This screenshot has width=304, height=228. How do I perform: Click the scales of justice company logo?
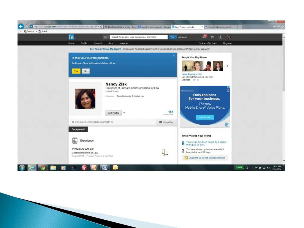point(164,153)
